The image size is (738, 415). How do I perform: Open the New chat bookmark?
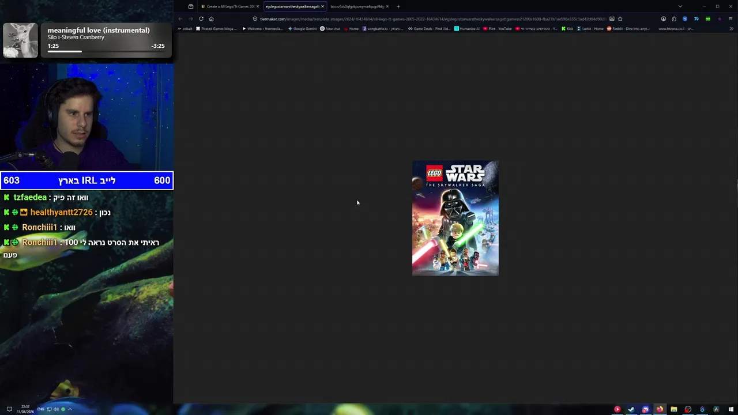point(330,28)
